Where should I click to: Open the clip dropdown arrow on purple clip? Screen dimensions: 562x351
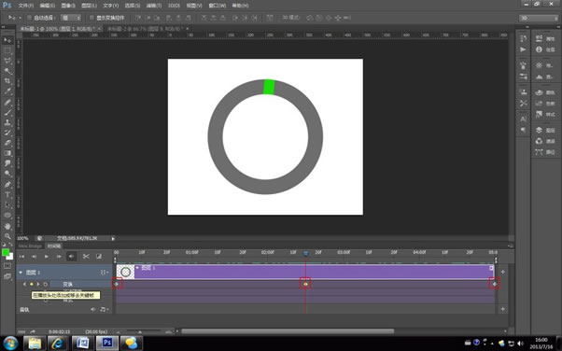(x=137, y=268)
